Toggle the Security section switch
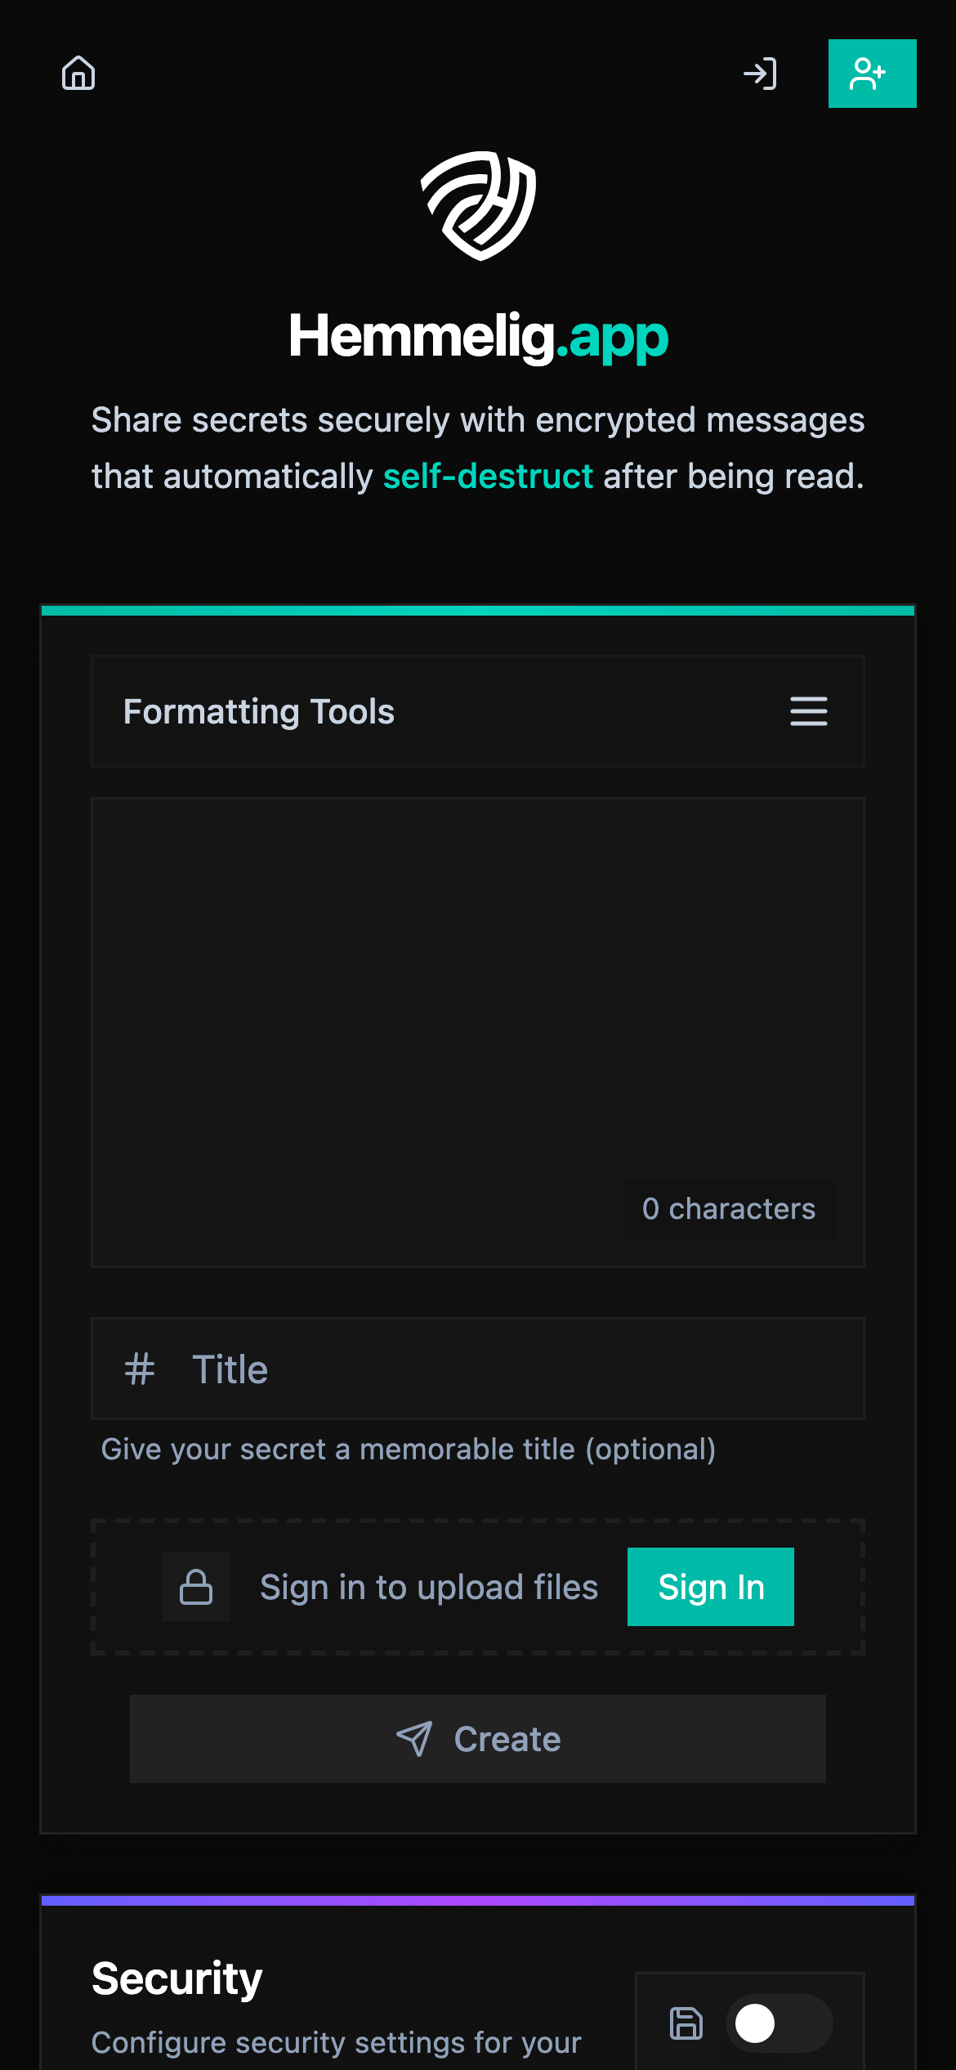 (779, 2023)
